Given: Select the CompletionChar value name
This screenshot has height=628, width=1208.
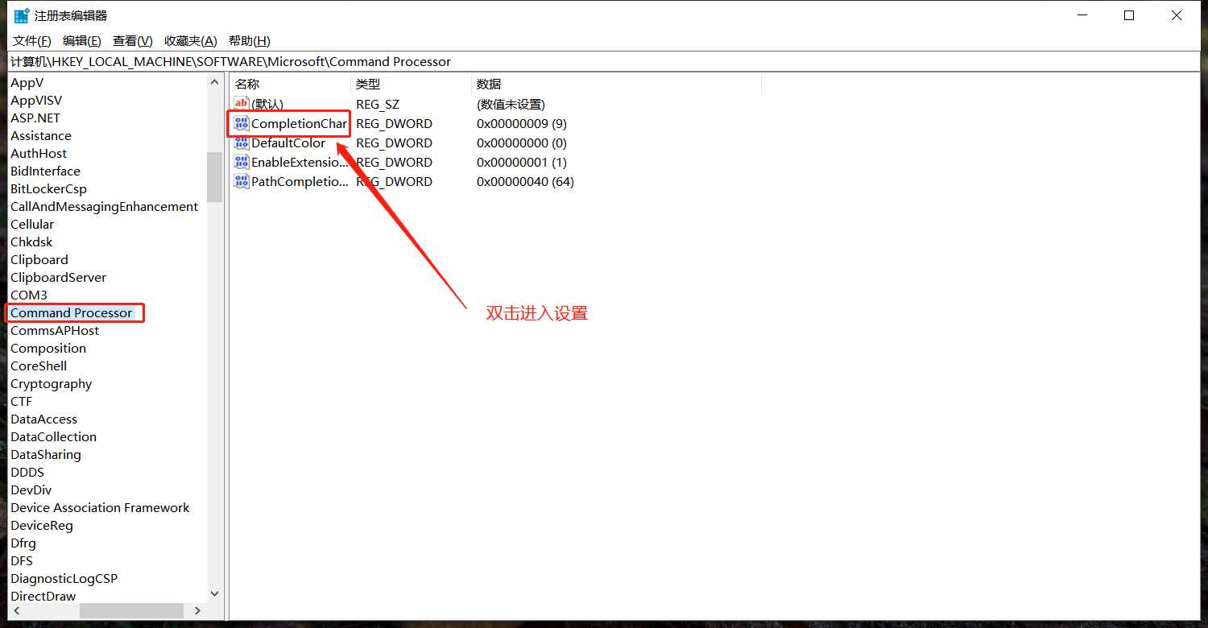Looking at the screenshot, I should click(x=299, y=123).
